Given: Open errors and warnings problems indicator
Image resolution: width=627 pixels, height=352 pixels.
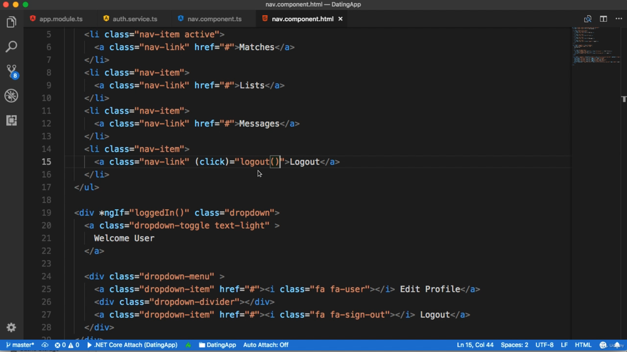Looking at the screenshot, I should 67,345.
